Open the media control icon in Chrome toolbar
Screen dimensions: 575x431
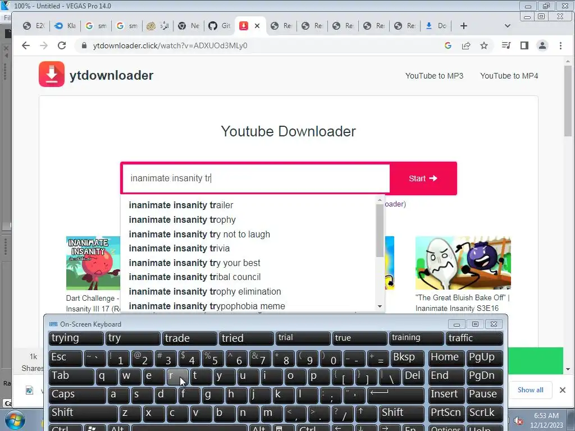506,45
